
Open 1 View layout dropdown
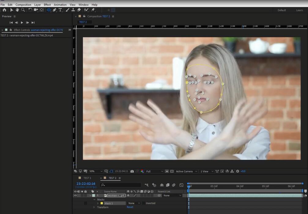click(207, 171)
